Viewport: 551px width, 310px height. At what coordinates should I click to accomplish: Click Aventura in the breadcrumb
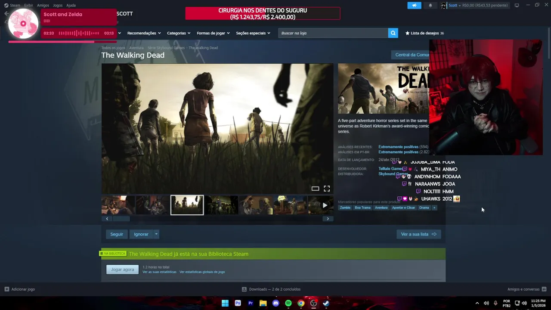coord(136,48)
